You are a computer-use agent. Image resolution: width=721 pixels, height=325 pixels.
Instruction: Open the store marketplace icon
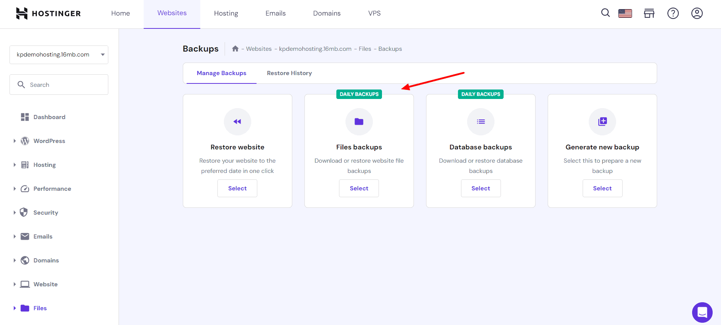click(x=649, y=13)
